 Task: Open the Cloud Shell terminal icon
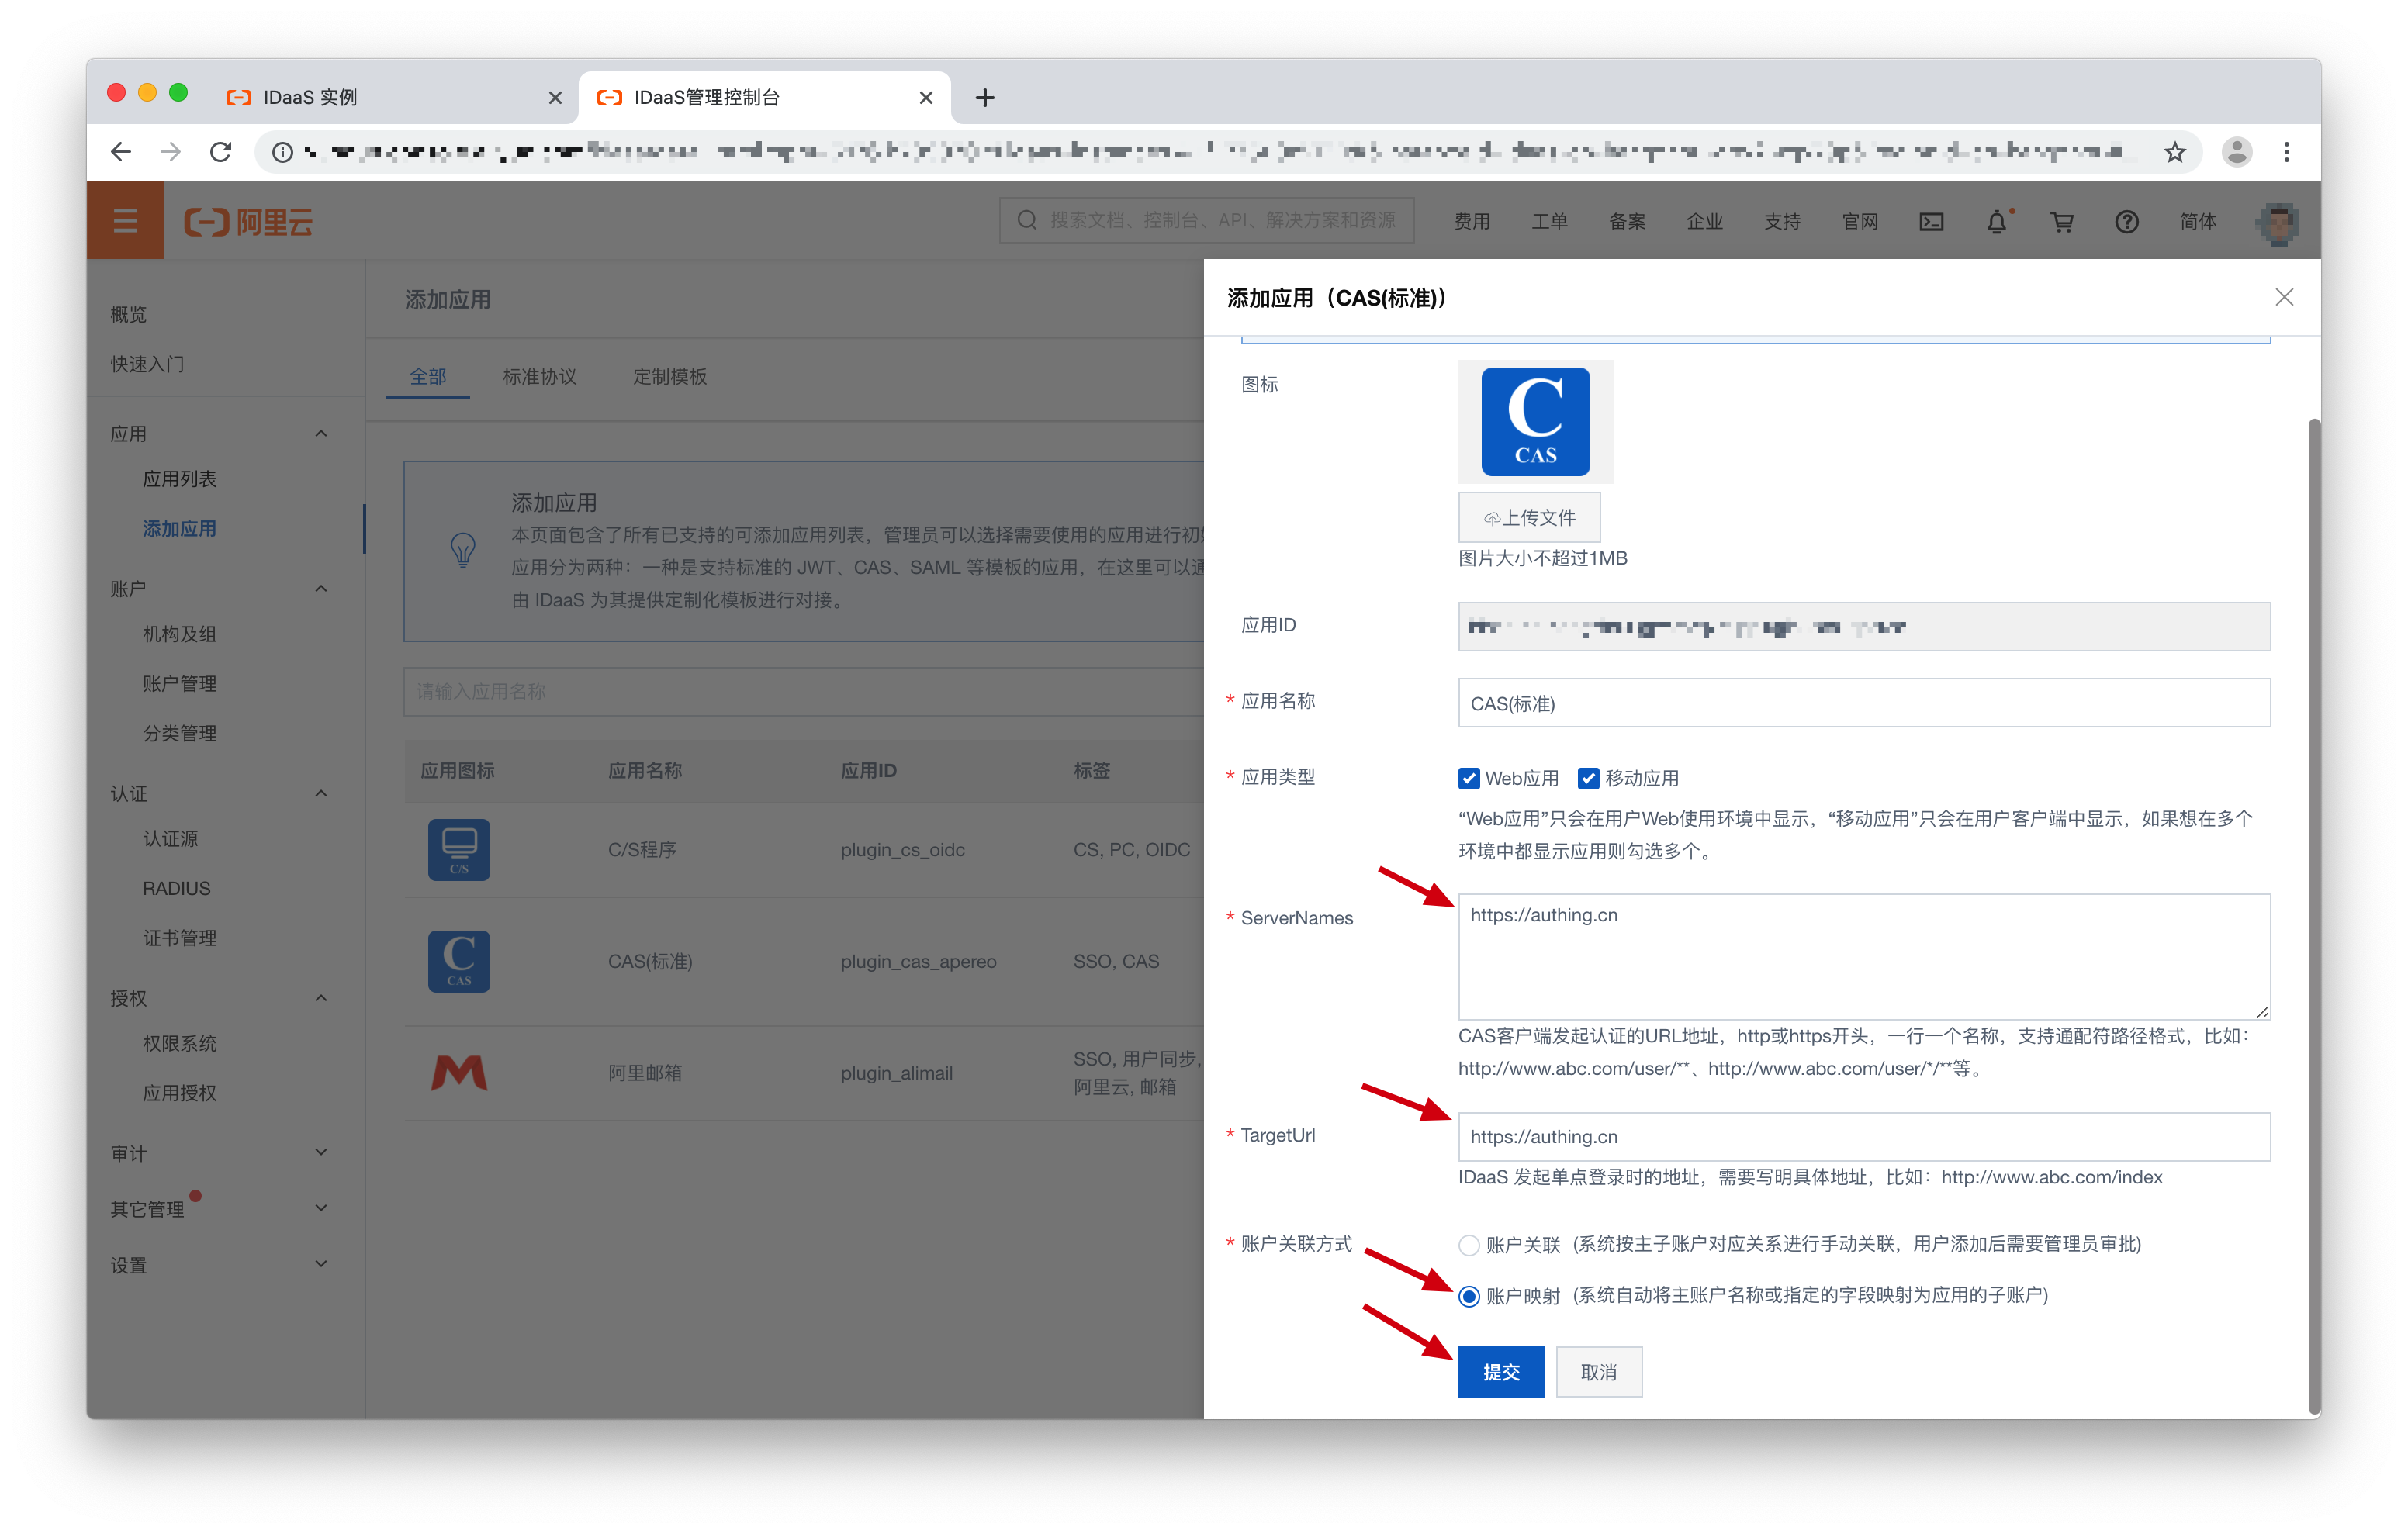(x=1931, y=222)
